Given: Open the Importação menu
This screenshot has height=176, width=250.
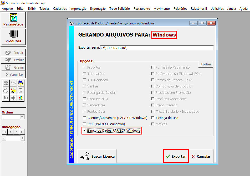Looking at the screenshot, I should click(x=78, y=9).
